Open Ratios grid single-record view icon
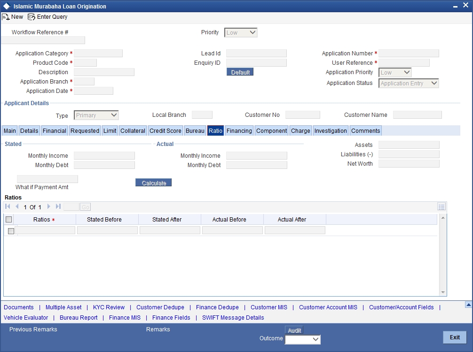The width and height of the screenshot is (473, 352). [x=441, y=207]
